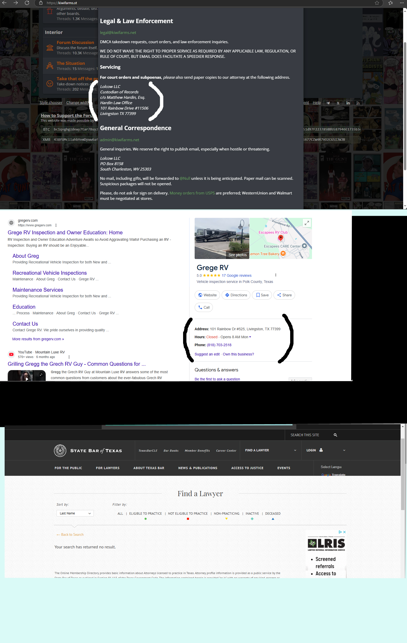Screen dimensions: 407x643
Task: Click the browser forward arrow
Action: coord(16,3)
